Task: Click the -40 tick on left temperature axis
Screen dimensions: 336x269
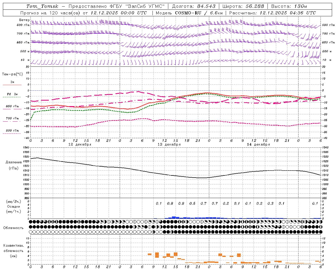Action: (27, 138)
